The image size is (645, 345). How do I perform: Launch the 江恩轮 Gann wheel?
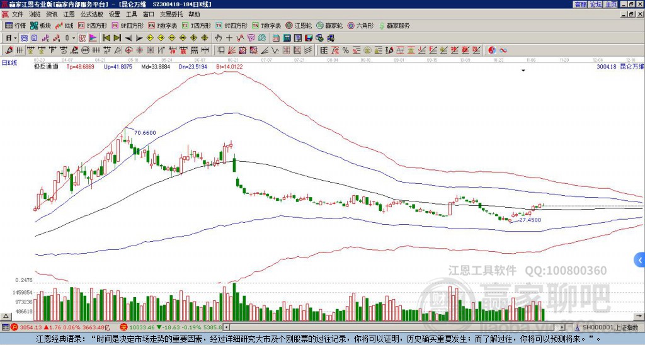click(x=299, y=25)
